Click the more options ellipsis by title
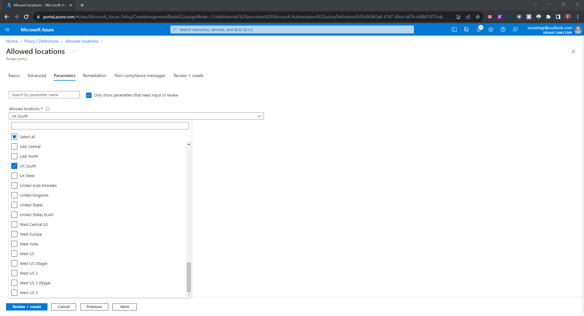 pyautogui.click(x=75, y=51)
